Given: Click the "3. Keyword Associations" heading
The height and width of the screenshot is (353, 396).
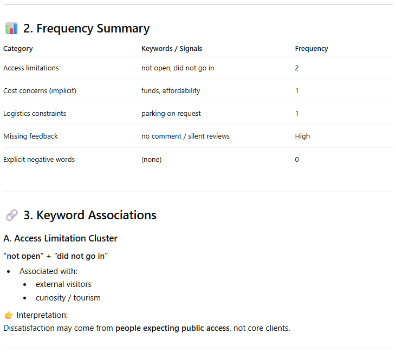Looking at the screenshot, I should (x=89, y=215).
